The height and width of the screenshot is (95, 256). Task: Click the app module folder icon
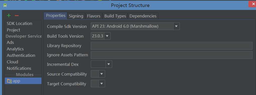pyautogui.click(x=9, y=81)
